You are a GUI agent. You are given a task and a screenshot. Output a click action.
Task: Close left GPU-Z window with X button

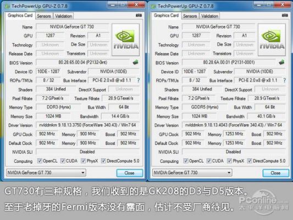pyautogui.click(x=136, y=5)
